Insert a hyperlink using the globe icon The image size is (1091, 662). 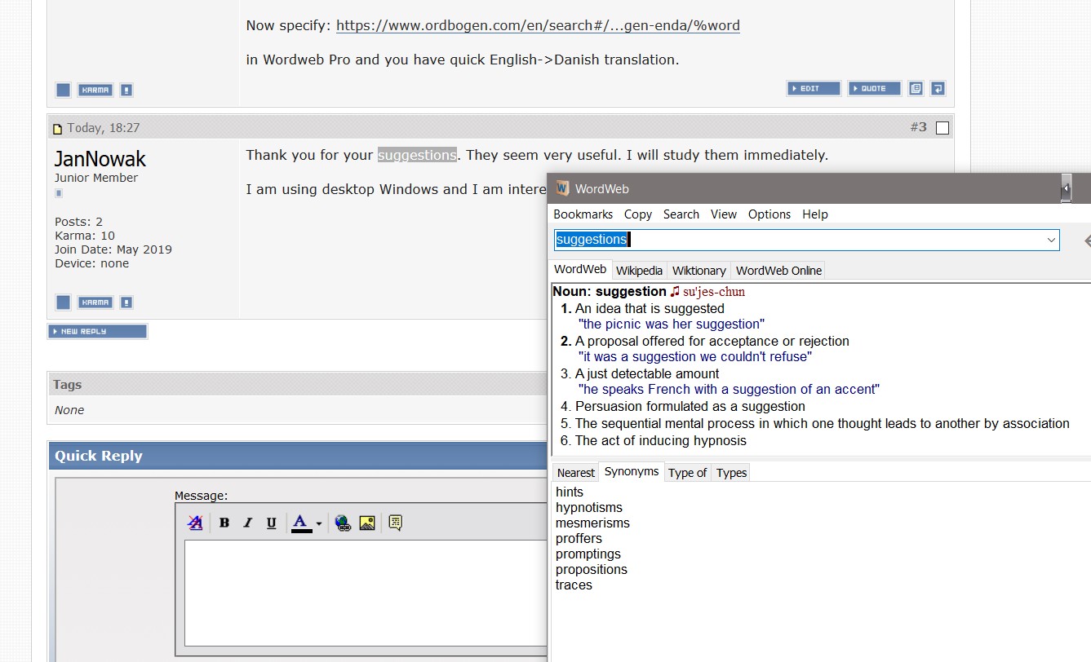click(x=343, y=523)
